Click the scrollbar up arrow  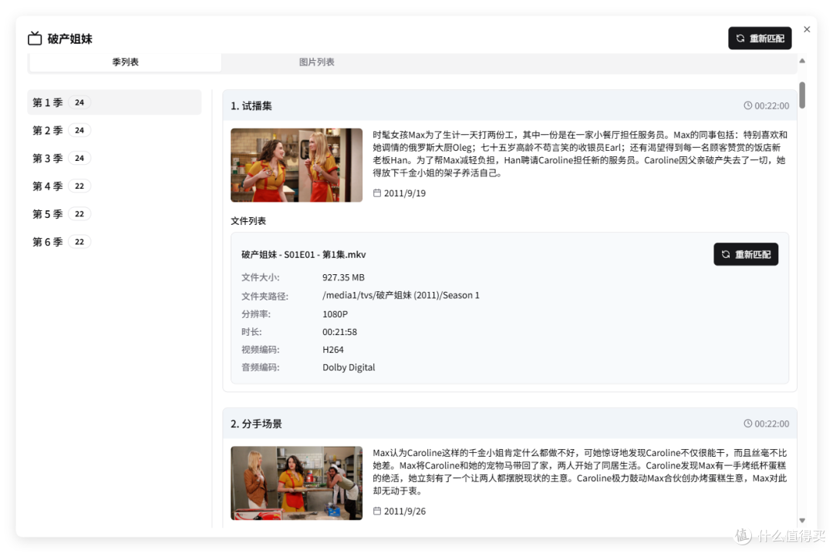tap(802, 61)
